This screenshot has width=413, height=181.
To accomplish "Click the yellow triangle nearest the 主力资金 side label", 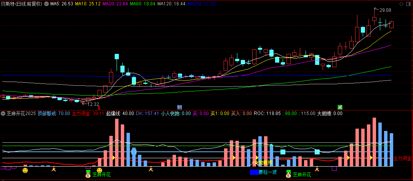I will [371, 157].
